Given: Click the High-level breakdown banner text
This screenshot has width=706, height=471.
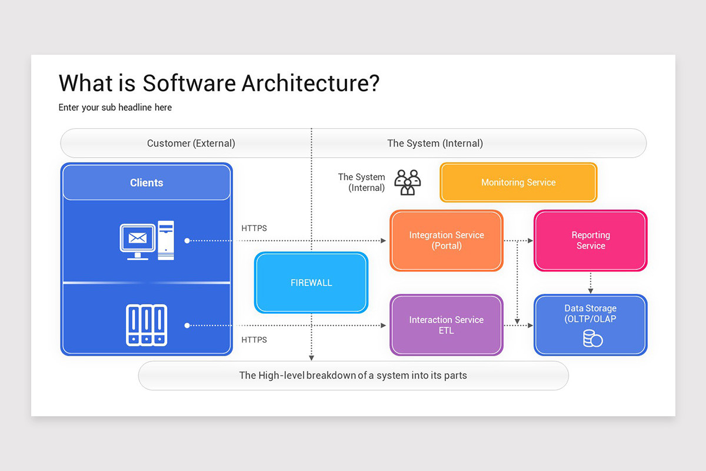Looking at the screenshot, I should click(x=353, y=375).
